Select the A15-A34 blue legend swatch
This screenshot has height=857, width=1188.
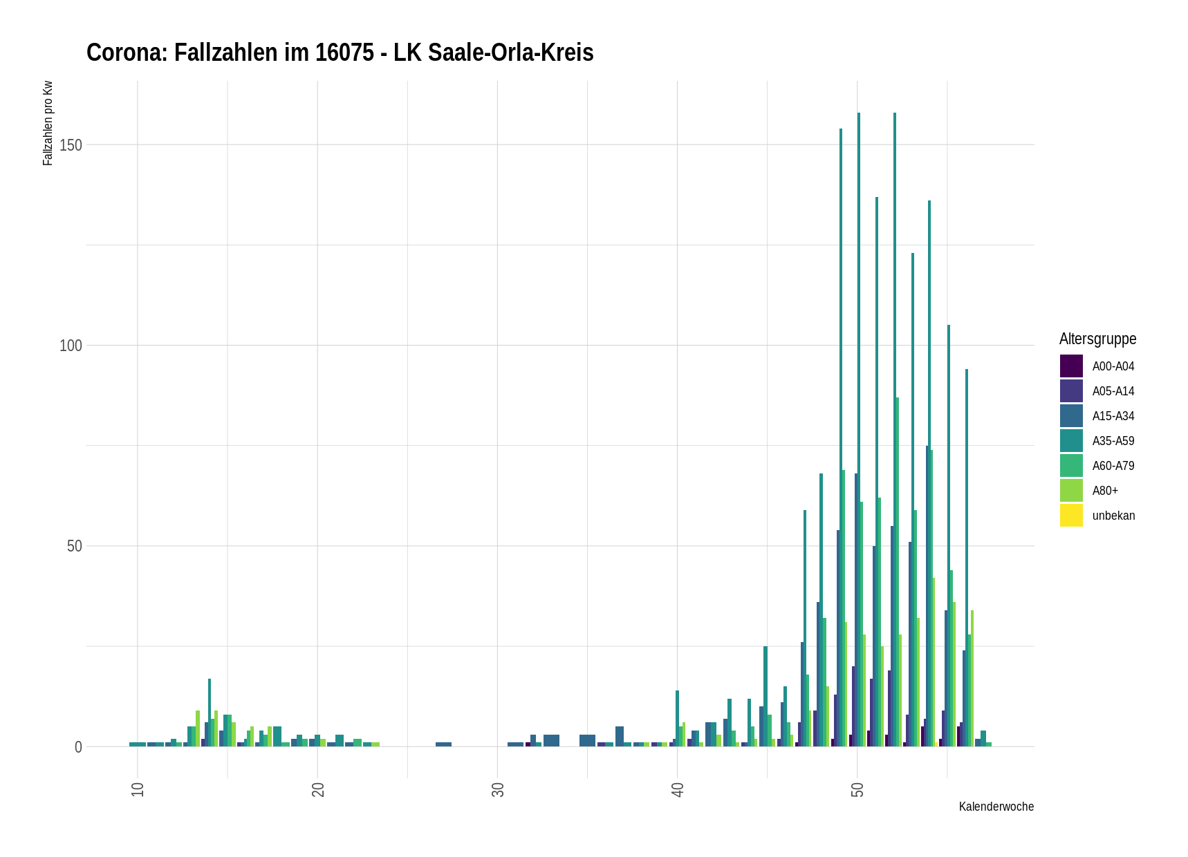1070,416
